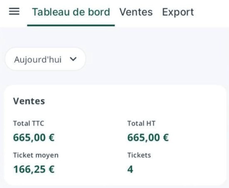Select the Total TTC label

28,123
